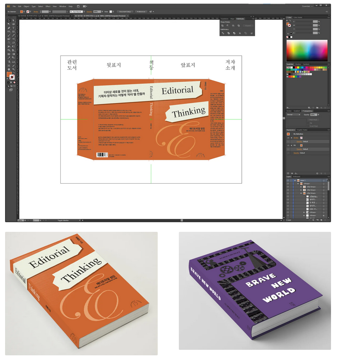Open Essentials workspace switcher

coord(307,6)
